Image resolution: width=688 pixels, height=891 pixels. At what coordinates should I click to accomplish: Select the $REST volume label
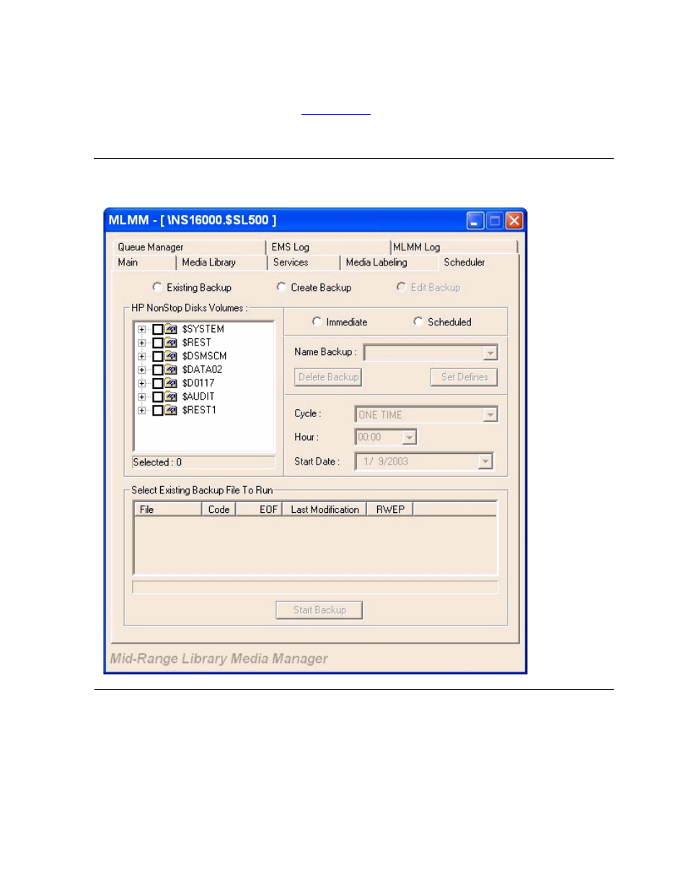(197, 343)
